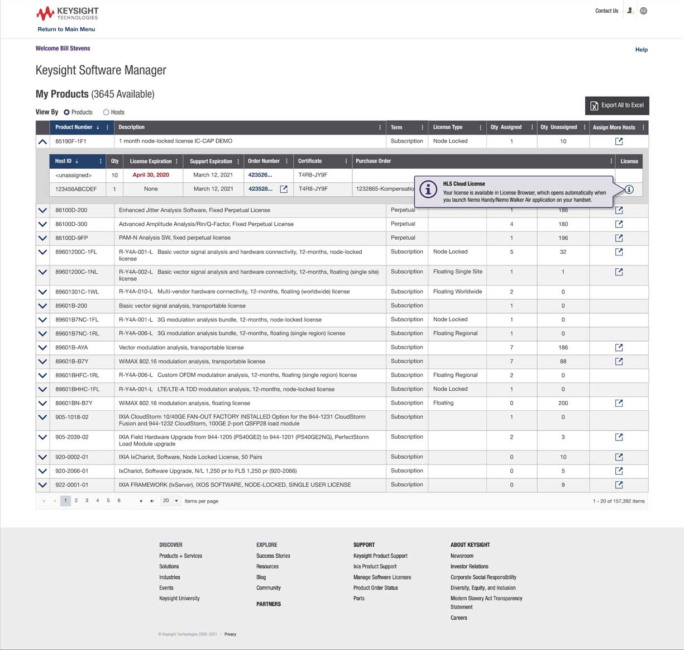The height and width of the screenshot is (650, 684).
Task: Click Assign More Hosts icon for 89601BN-B7Y
Action: (619, 403)
